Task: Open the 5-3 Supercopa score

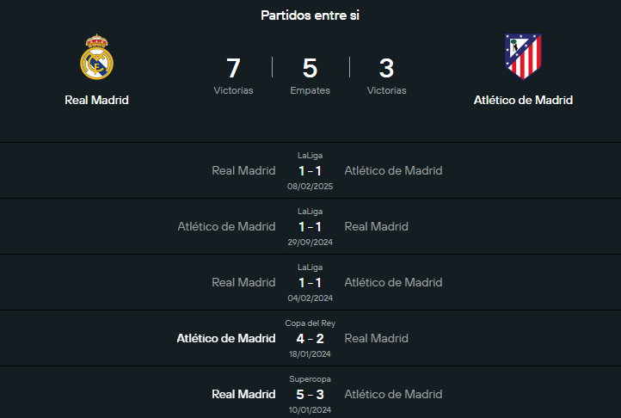Action: pyautogui.click(x=310, y=394)
